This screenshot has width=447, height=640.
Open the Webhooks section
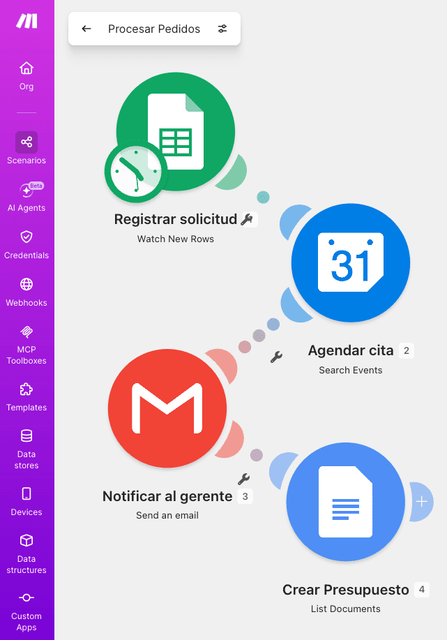tap(26, 292)
